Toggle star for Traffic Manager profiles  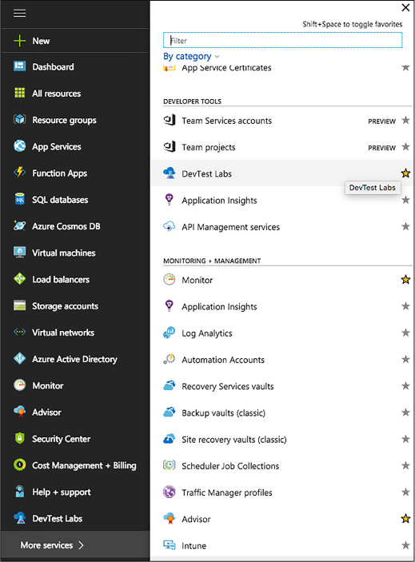pos(405,492)
